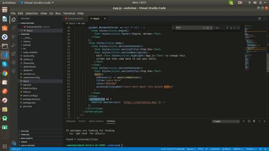Open the editor More Actions ellipsis
Image resolution: width=269 pixels, height=151 pixels.
point(264,18)
